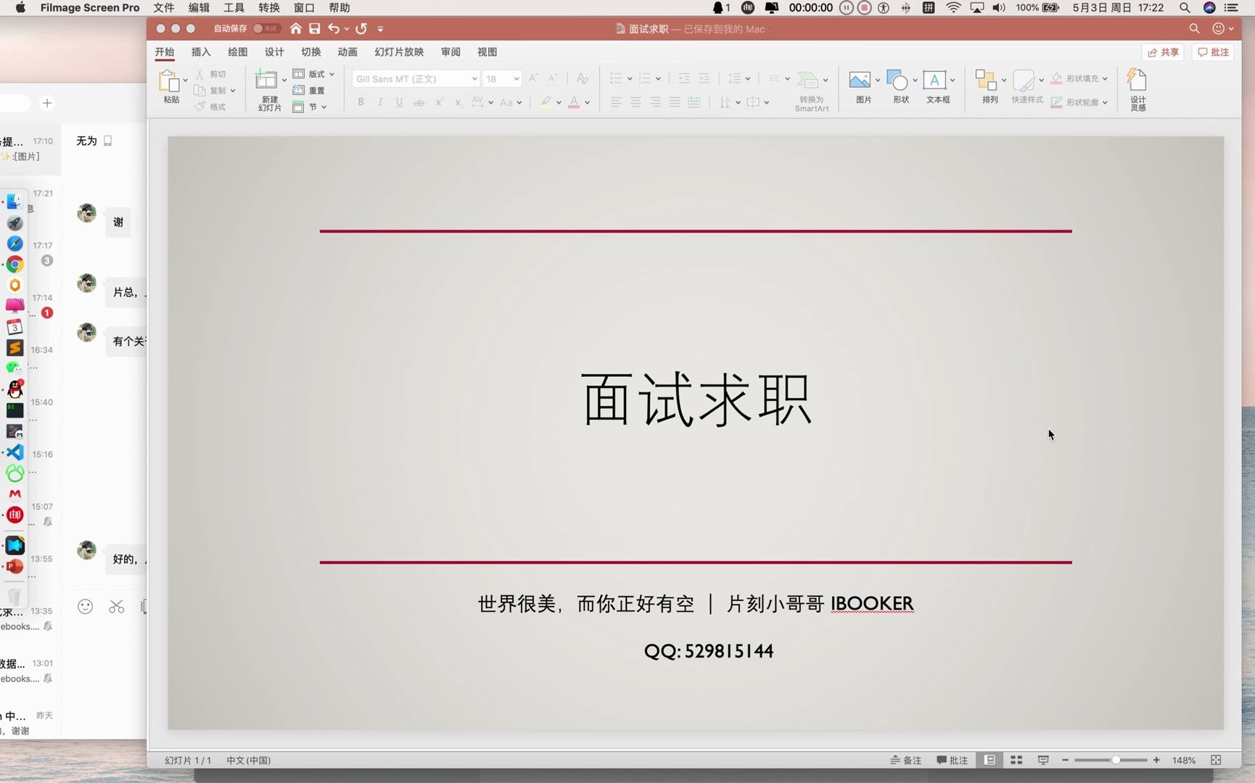The width and height of the screenshot is (1255, 783).
Task: Open the Transitions (切换) tab
Action: pos(310,52)
